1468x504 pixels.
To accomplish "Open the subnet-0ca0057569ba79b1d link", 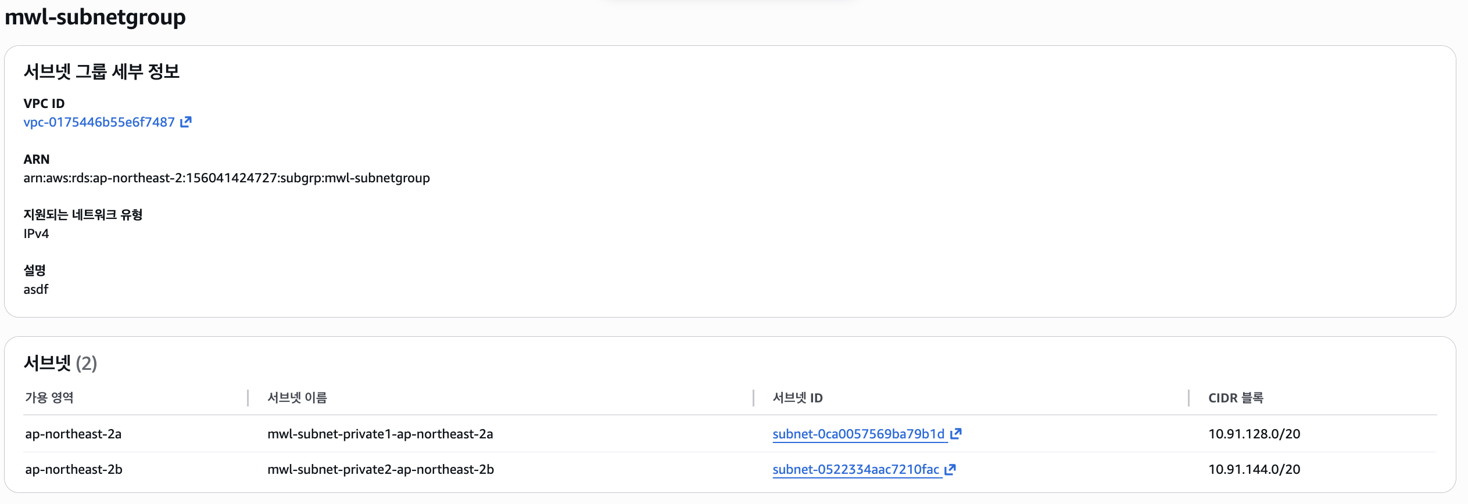I will pyautogui.click(x=858, y=434).
